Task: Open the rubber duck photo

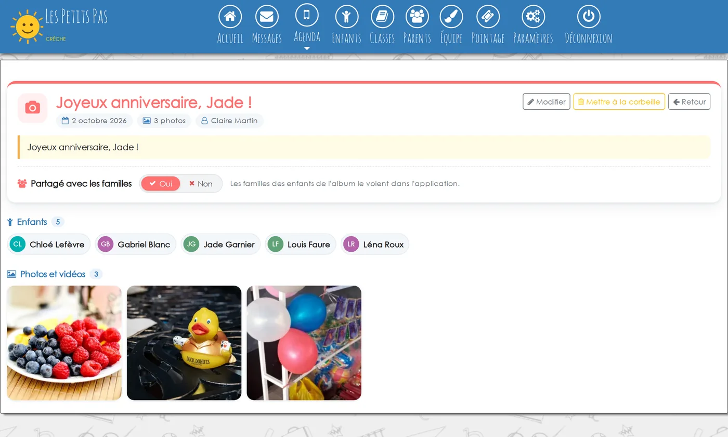Action: click(x=184, y=343)
